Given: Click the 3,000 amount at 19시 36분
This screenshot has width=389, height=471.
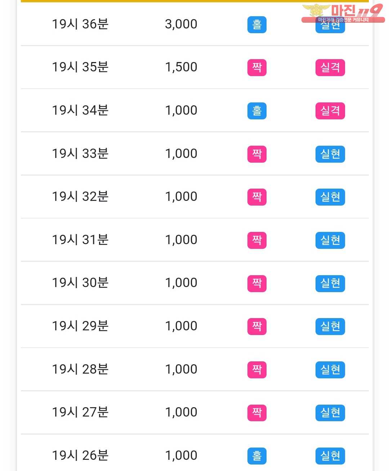Looking at the screenshot, I should click(x=181, y=24).
